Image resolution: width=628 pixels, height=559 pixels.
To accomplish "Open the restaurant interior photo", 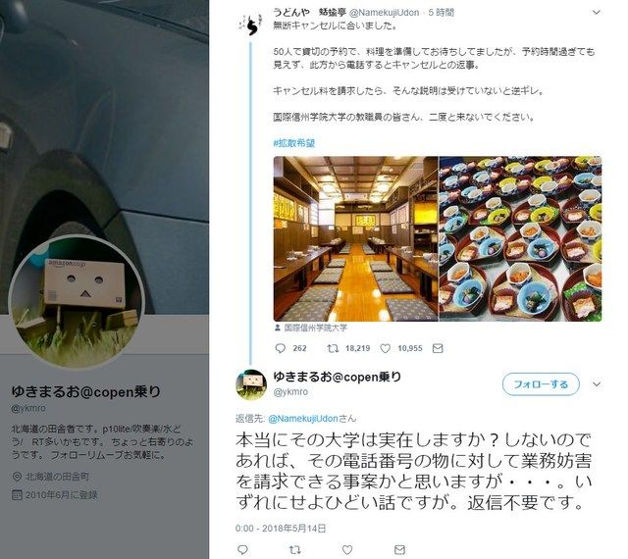I will [355, 238].
